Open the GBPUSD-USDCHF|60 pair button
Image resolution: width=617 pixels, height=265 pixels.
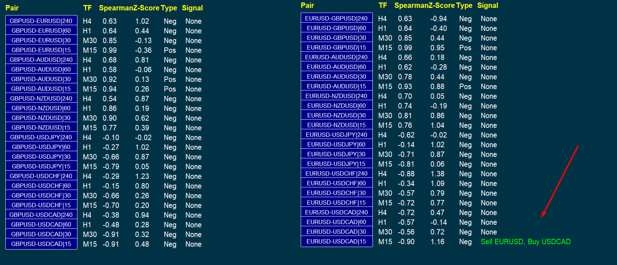coord(41,186)
